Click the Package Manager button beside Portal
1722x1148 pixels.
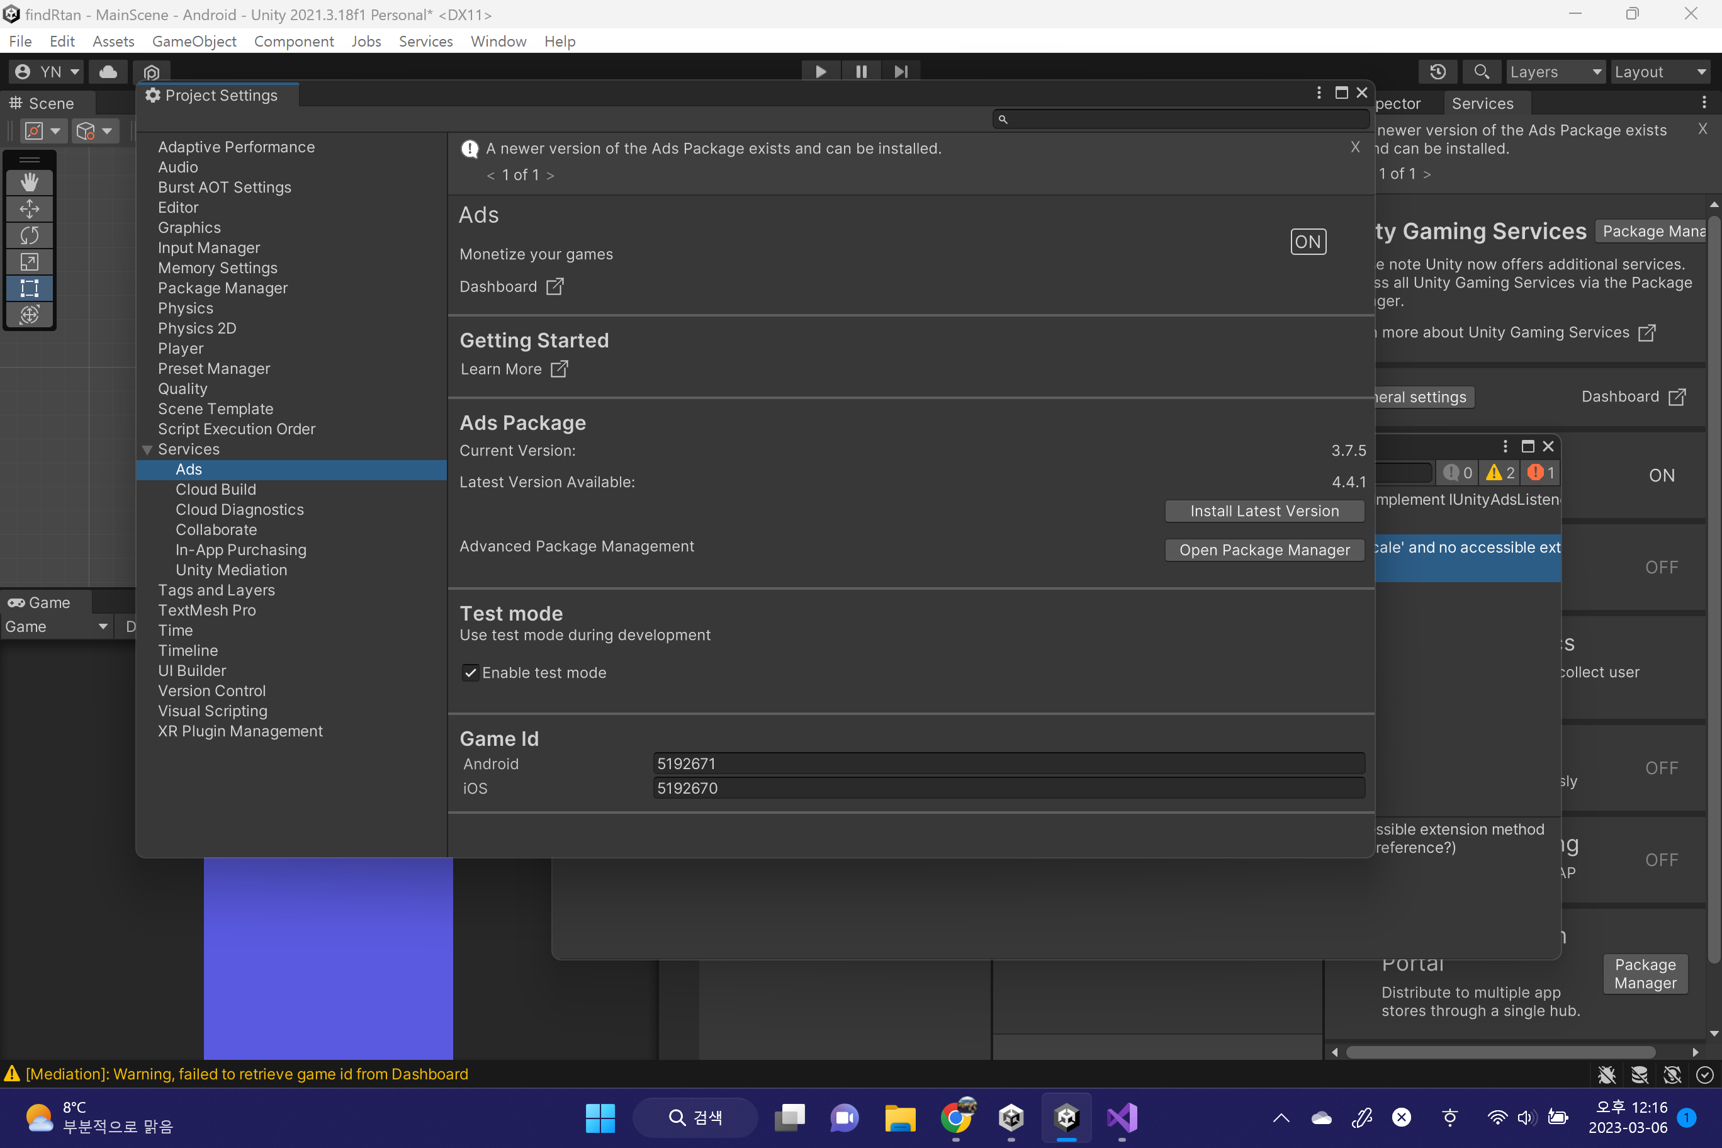click(x=1645, y=974)
